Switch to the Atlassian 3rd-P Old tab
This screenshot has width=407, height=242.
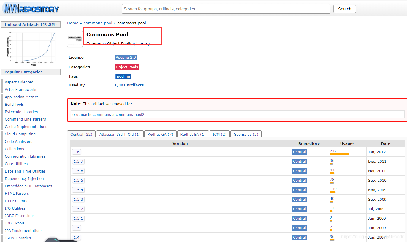[120, 134]
